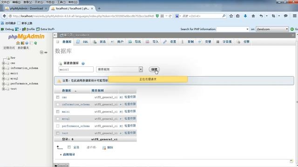298x167 pixels.
Task: Click the 创建 create button
Action: [x=154, y=69]
